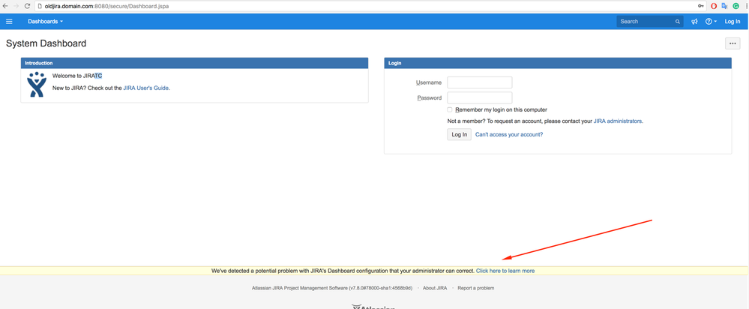Viewport: 749px width, 309px height.
Task: Tick Remember my login on this computer
Action: [450, 109]
